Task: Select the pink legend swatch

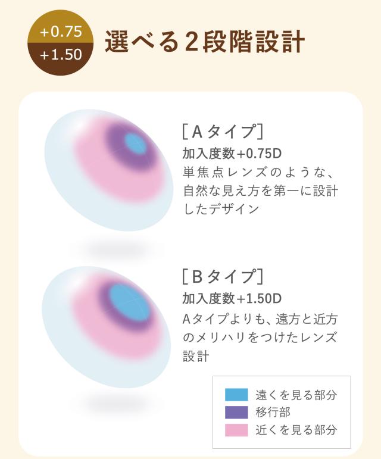Action: point(236,429)
